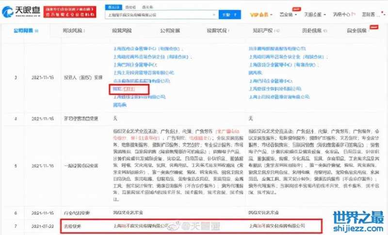Click the VIP会员 crown icon
388x235 pixels.
tap(253, 15)
